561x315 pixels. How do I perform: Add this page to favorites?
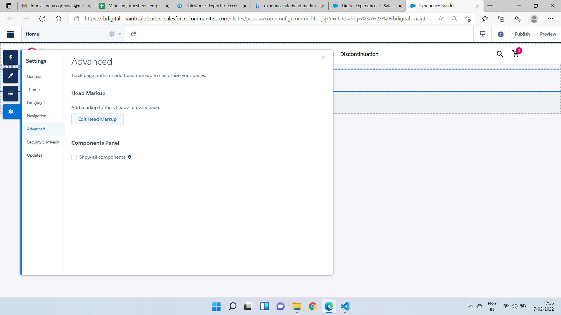467,19
